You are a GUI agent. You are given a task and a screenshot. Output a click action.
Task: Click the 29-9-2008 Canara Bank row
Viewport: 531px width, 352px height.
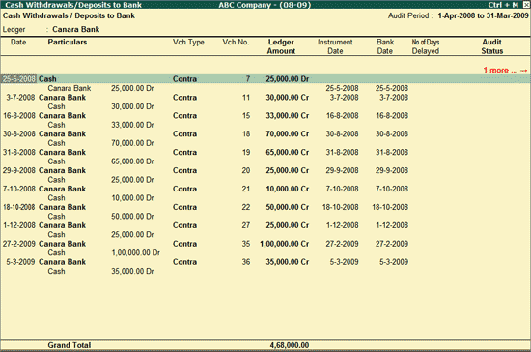click(x=265, y=170)
